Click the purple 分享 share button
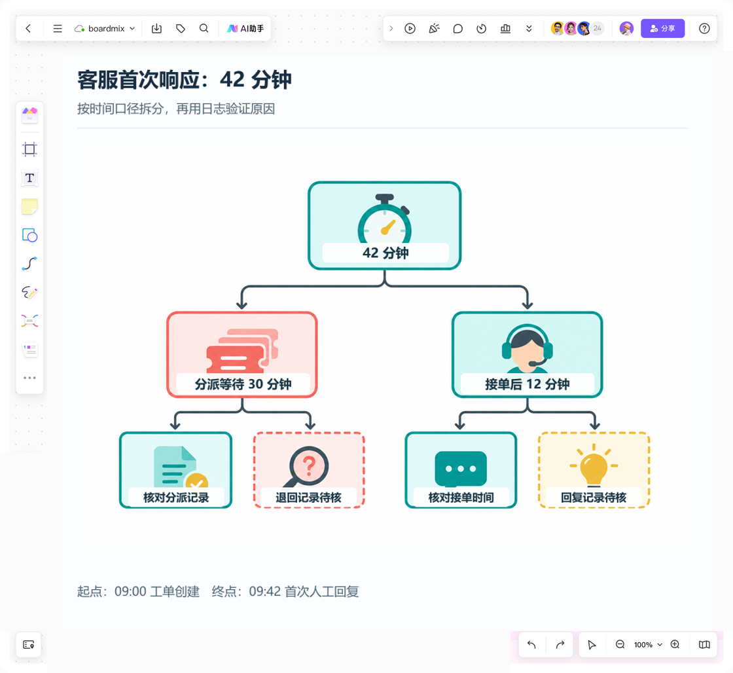The height and width of the screenshot is (673, 733). [x=662, y=29]
